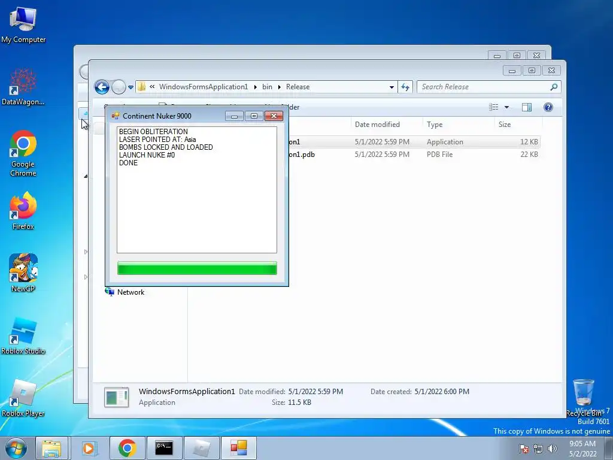The width and height of the screenshot is (613, 460).
Task: Launch Google Chrome from desktop
Action: click(x=23, y=153)
